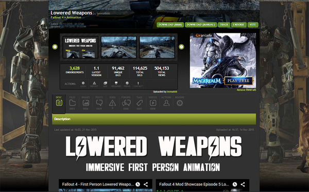The image size is (309, 192).
Task: Click the Download (Manual) button
Action: 201,25
